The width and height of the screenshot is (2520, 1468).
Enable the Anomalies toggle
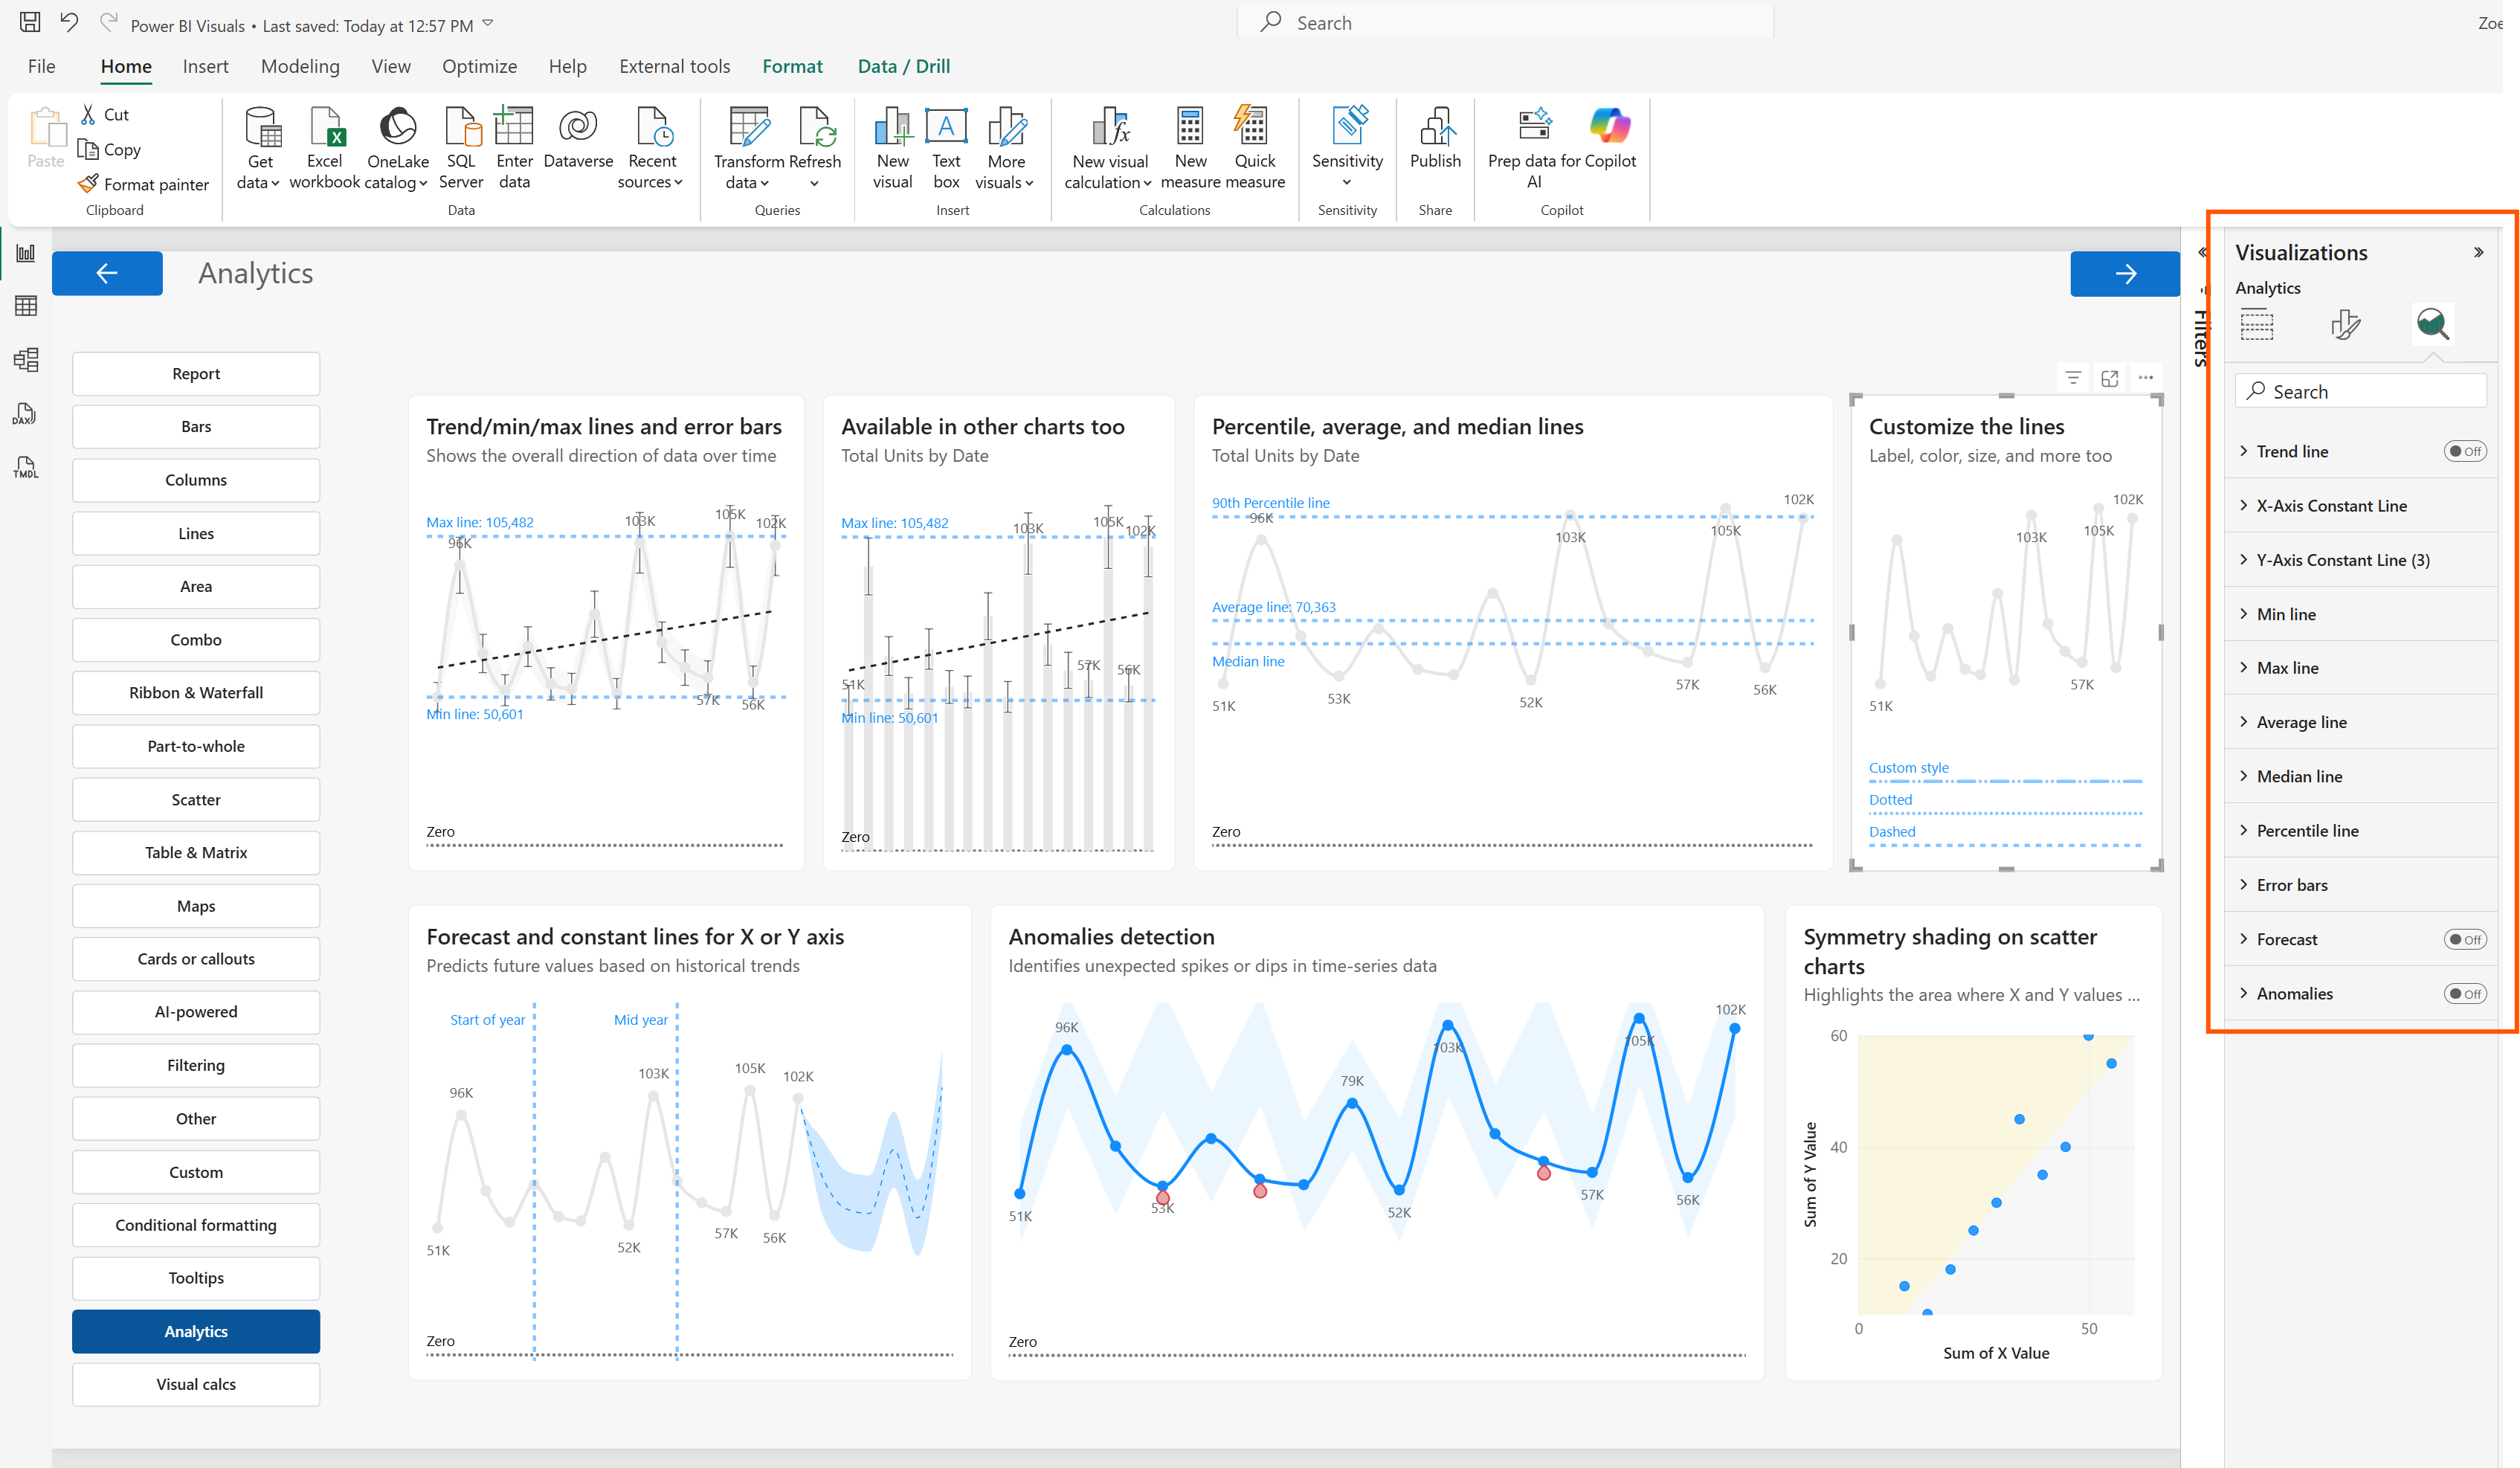pyautogui.click(x=2465, y=993)
